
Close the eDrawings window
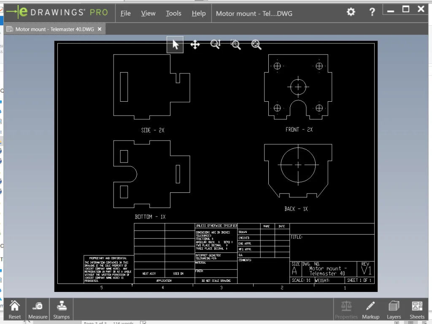[421, 9]
